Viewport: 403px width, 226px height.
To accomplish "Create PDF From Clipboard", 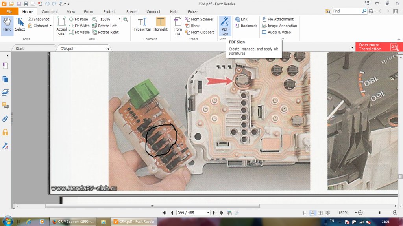I will [x=200, y=32].
